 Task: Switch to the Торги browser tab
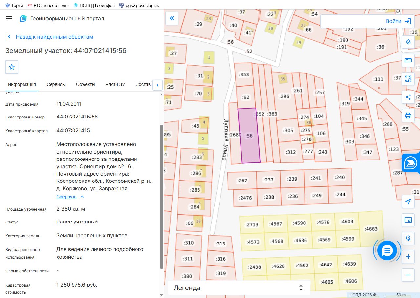14,5
